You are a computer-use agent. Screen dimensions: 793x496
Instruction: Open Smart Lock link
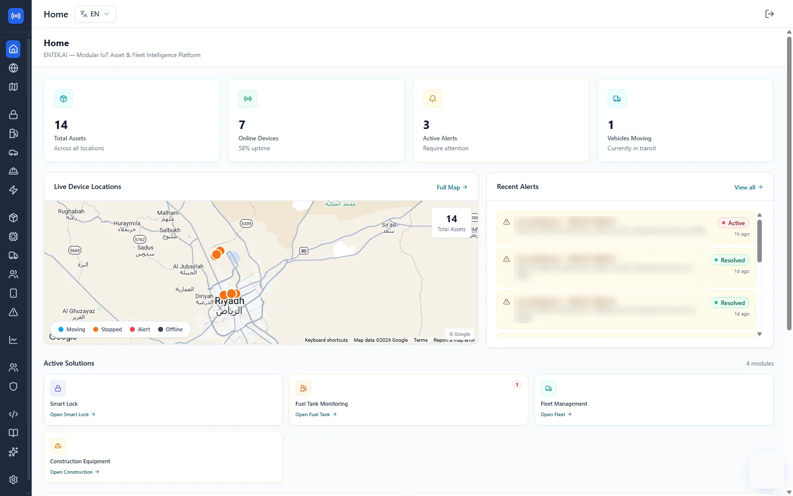point(73,415)
